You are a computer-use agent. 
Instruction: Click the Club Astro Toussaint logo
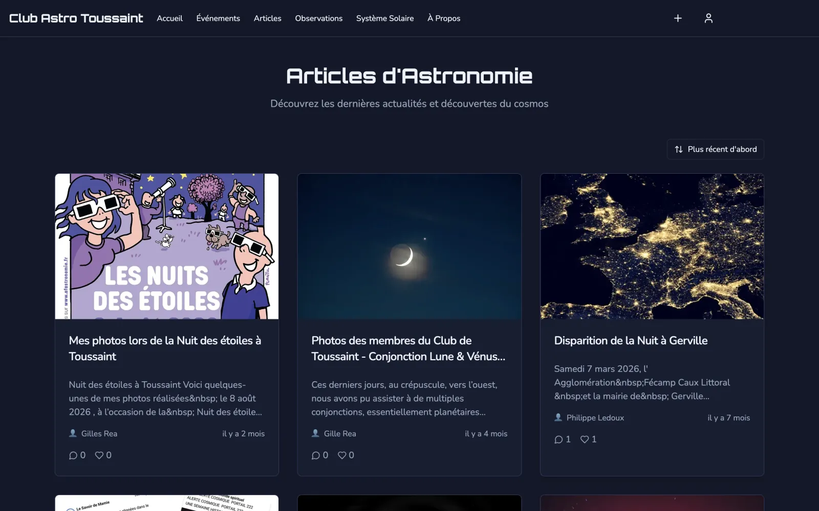[76, 18]
